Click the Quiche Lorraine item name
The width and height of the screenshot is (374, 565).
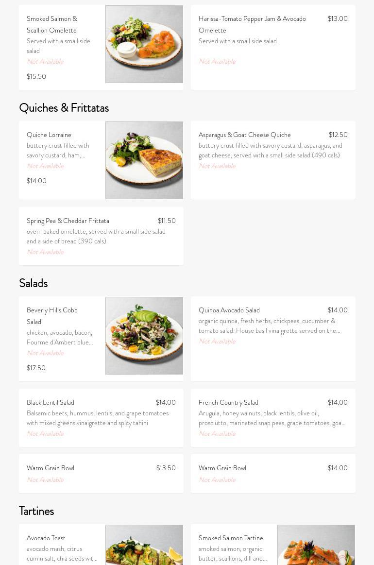tap(49, 135)
